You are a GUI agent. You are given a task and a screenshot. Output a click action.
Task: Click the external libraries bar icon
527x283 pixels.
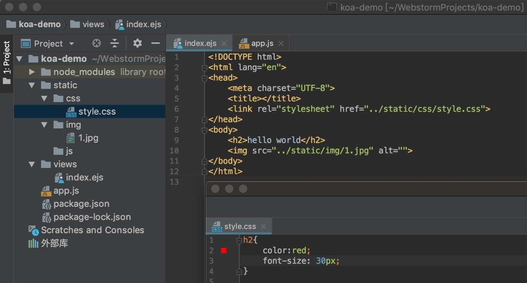[33, 243]
